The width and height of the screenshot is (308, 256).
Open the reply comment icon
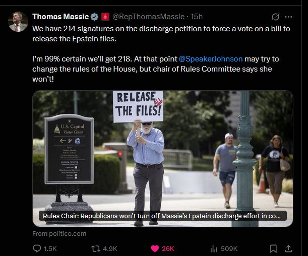(37, 248)
